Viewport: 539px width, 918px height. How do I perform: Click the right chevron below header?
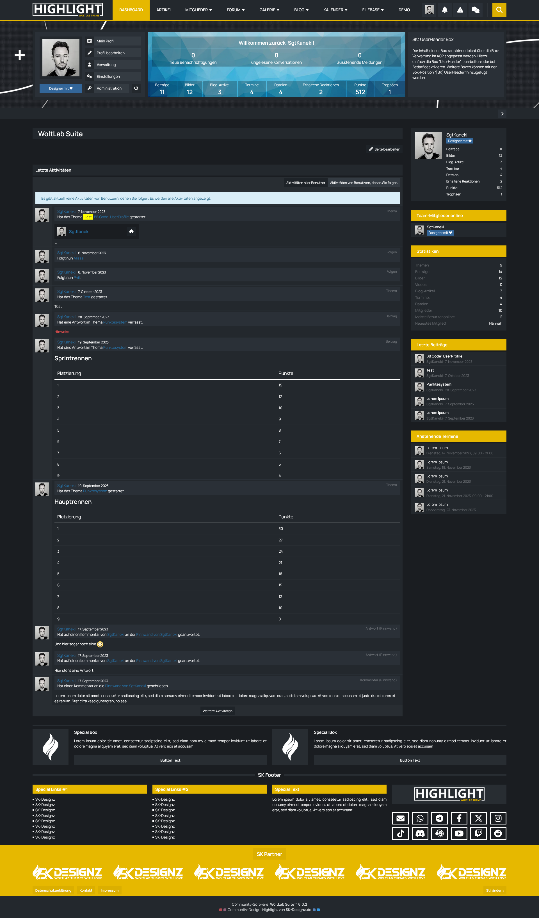(x=502, y=114)
